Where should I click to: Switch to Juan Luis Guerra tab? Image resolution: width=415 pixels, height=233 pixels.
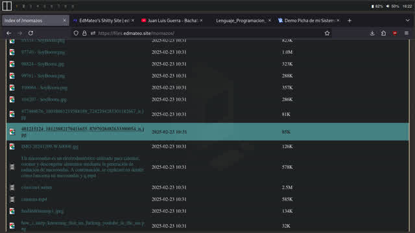172,21
